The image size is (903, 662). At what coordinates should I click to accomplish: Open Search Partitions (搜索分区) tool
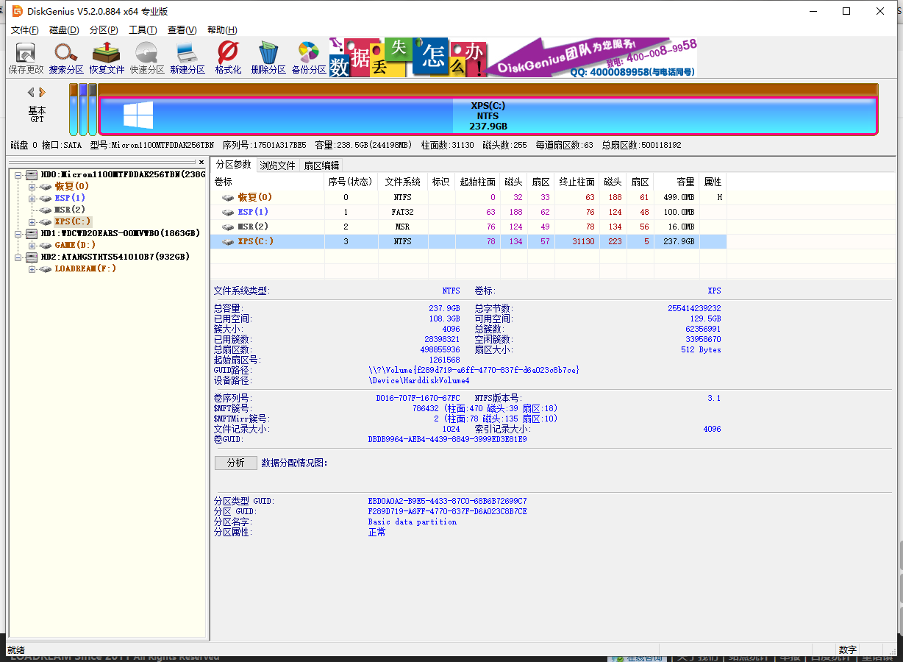point(66,58)
